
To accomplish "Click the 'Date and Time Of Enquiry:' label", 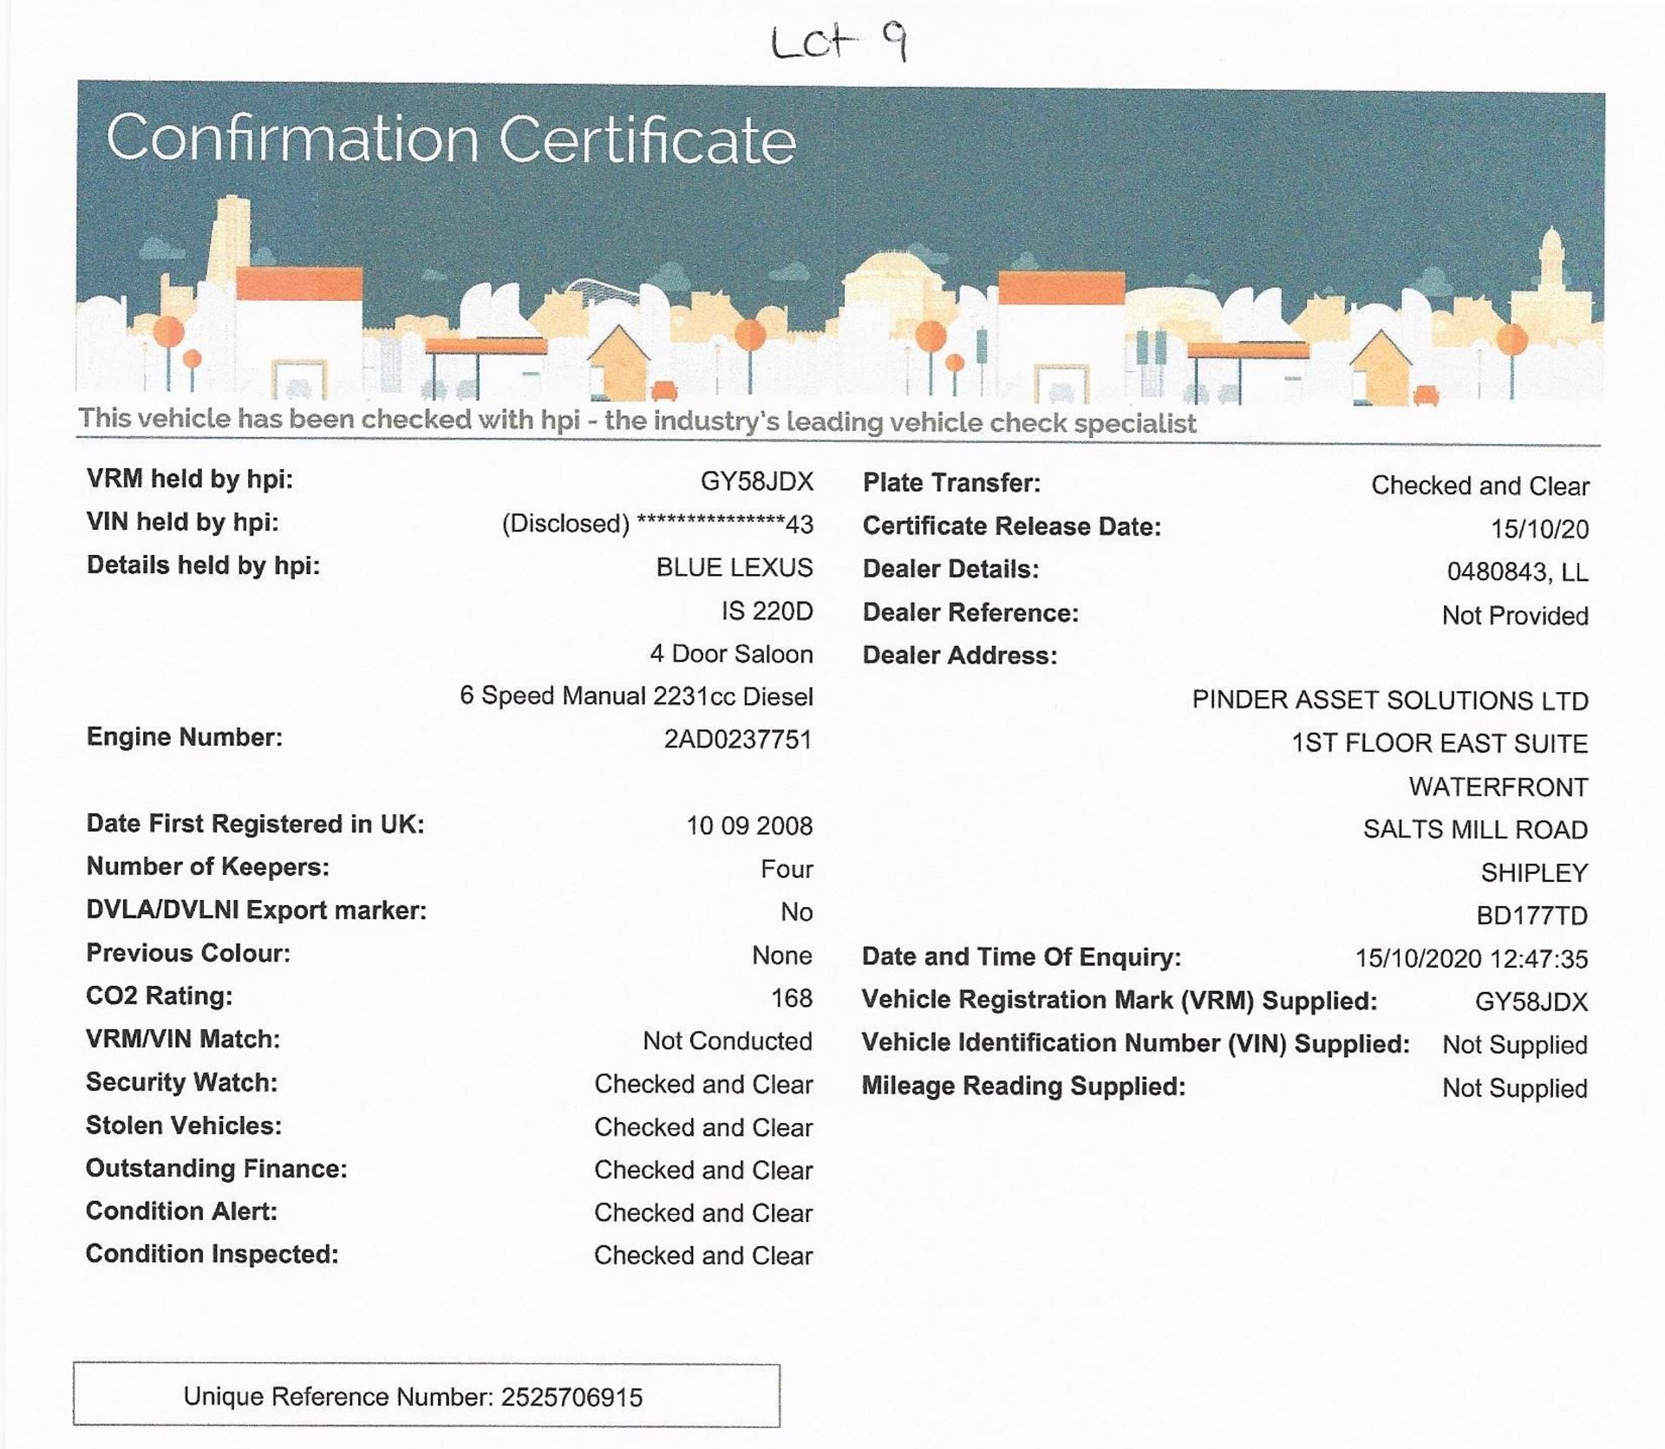I will click(x=1022, y=957).
